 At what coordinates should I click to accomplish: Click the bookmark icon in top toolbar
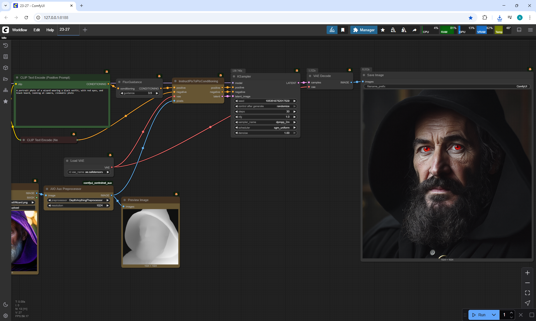[x=343, y=30]
